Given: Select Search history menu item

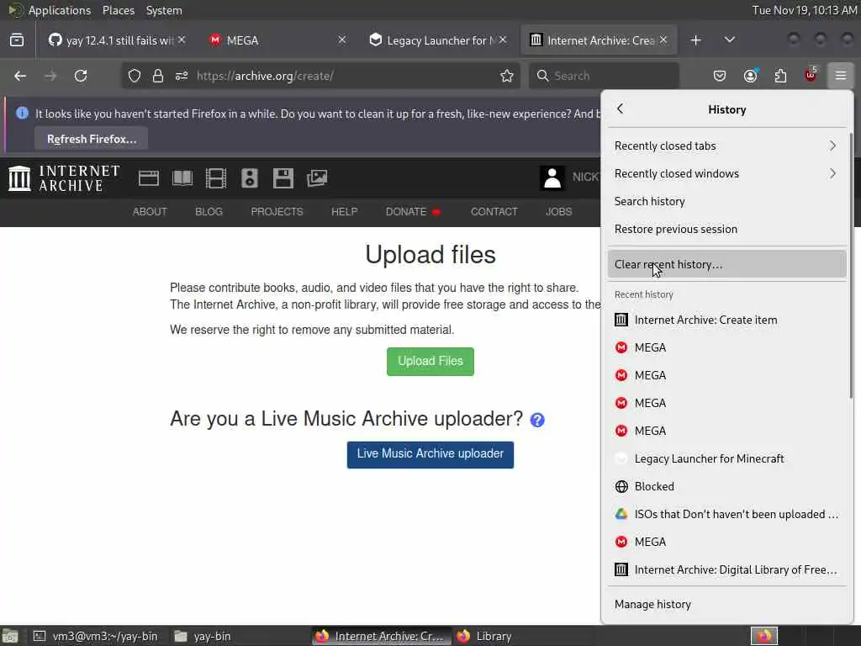Looking at the screenshot, I should pyautogui.click(x=726, y=201).
